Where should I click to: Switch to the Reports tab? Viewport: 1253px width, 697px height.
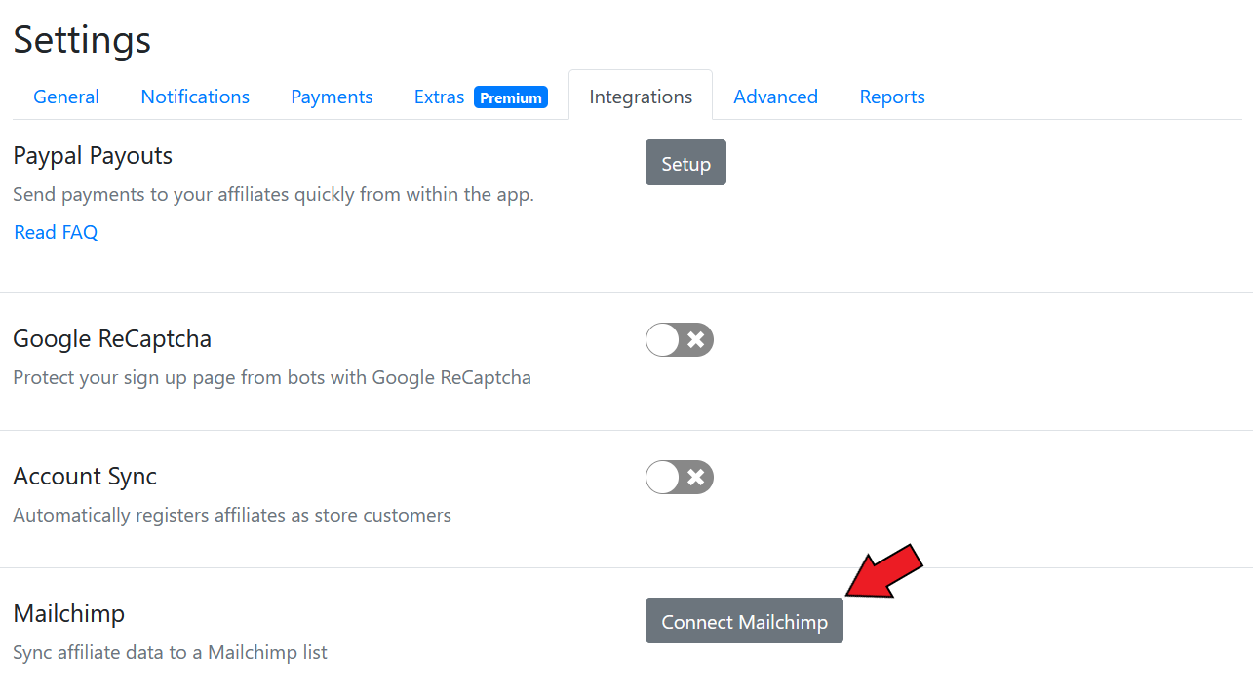point(892,97)
